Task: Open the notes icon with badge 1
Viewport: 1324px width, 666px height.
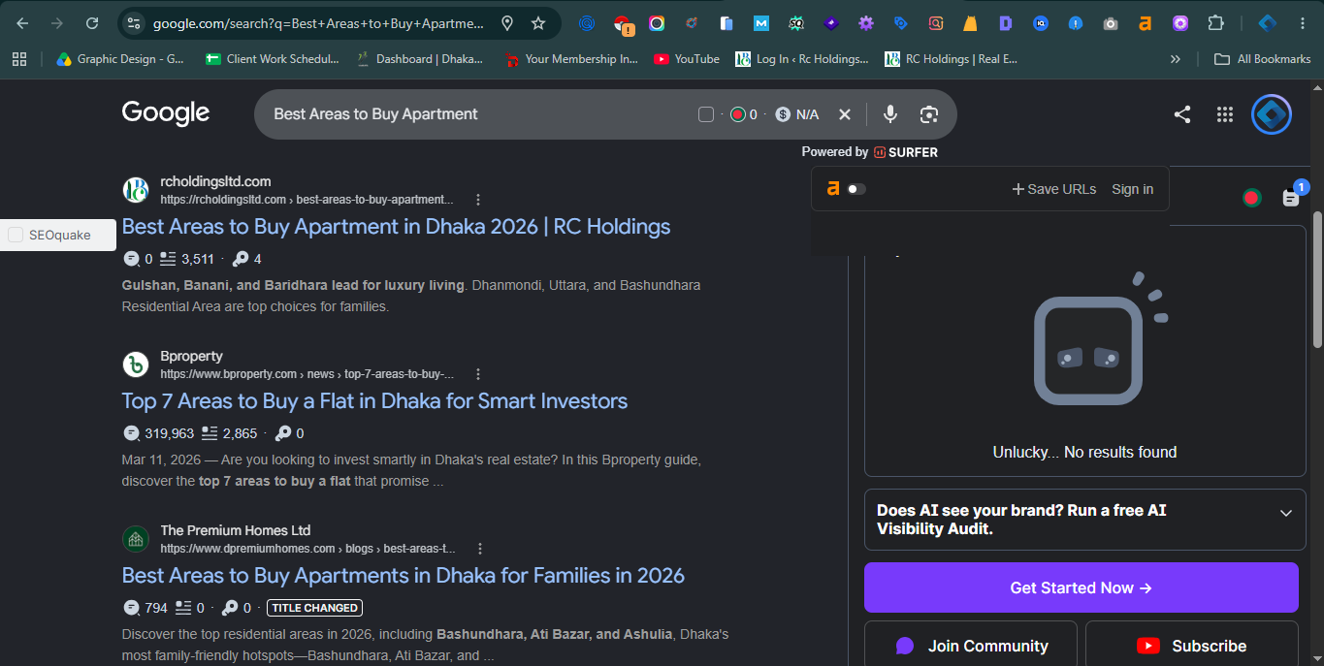Action: (1290, 197)
